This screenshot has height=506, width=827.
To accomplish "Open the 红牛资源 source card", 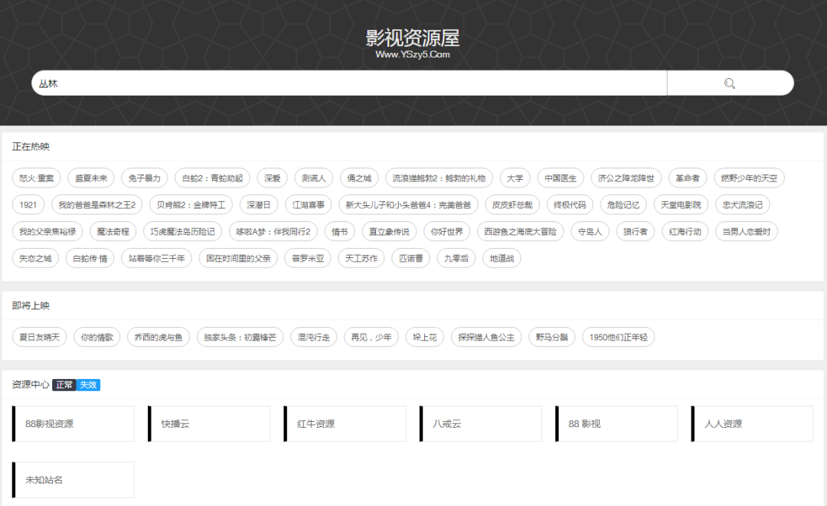I will point(345,424).
